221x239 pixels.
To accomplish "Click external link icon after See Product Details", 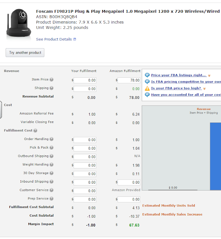I will (75, 39).
